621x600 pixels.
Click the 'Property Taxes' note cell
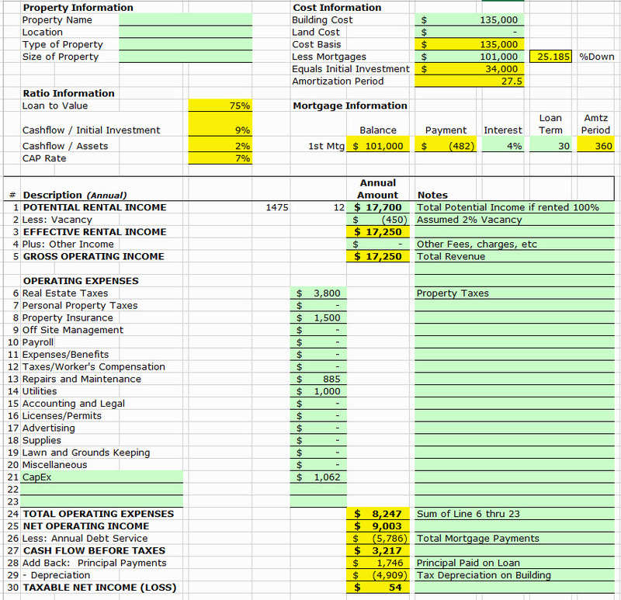pyautogui.click(x=515, y=293)
